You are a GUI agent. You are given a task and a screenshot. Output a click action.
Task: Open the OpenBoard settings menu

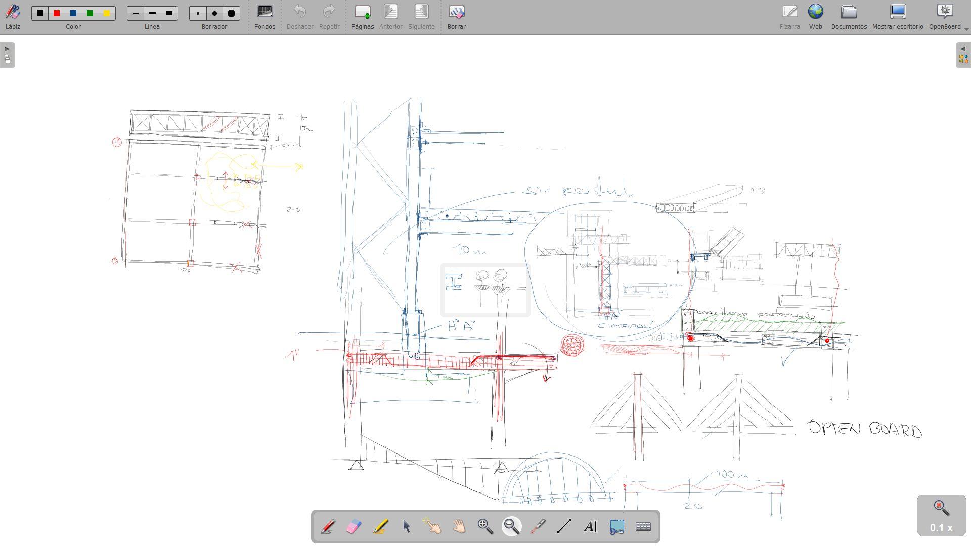(x=945, y=17)
